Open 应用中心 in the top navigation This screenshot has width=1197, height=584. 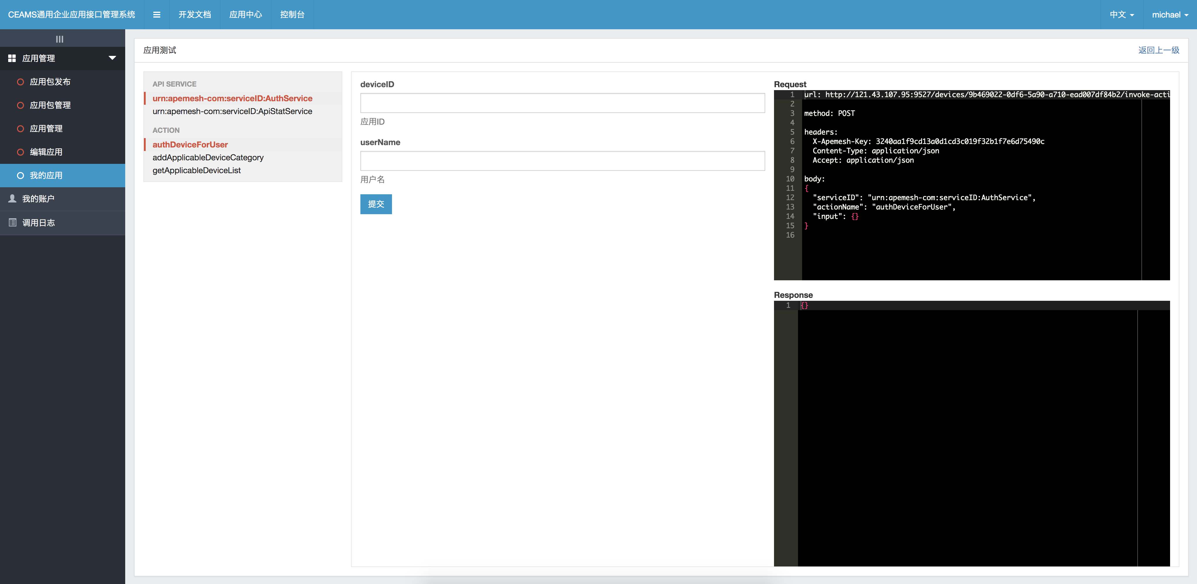pos(245,14)
